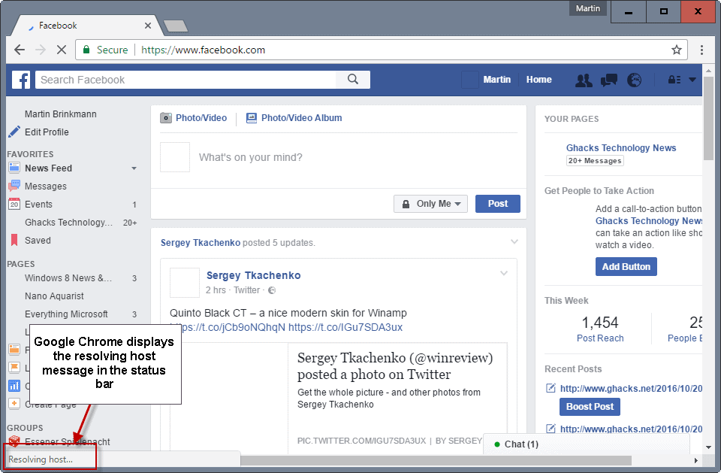Expand News Feed options arrow
The image size is (721, 473).
coord(134,168)
